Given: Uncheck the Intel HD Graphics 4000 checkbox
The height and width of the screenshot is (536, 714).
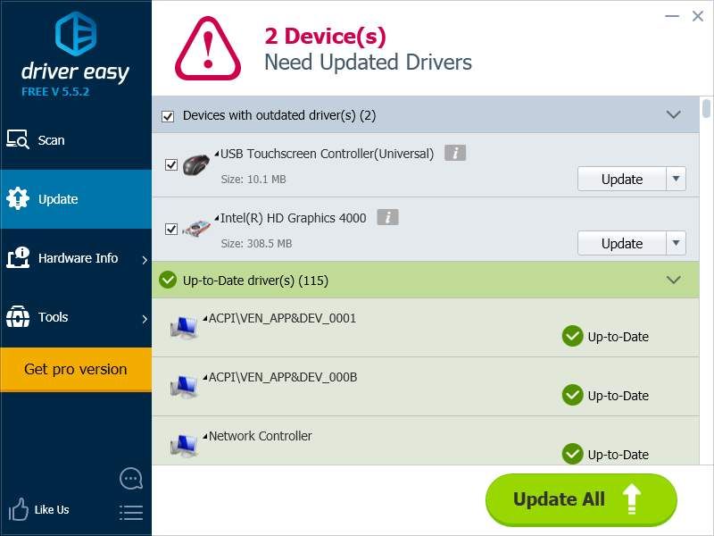Looking at the screenshot, I should (171, 230).
